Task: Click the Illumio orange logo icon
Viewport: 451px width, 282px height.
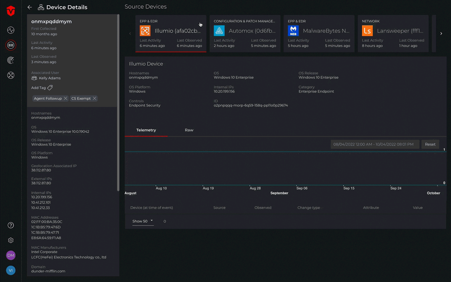Action: [x=145, y=31]
